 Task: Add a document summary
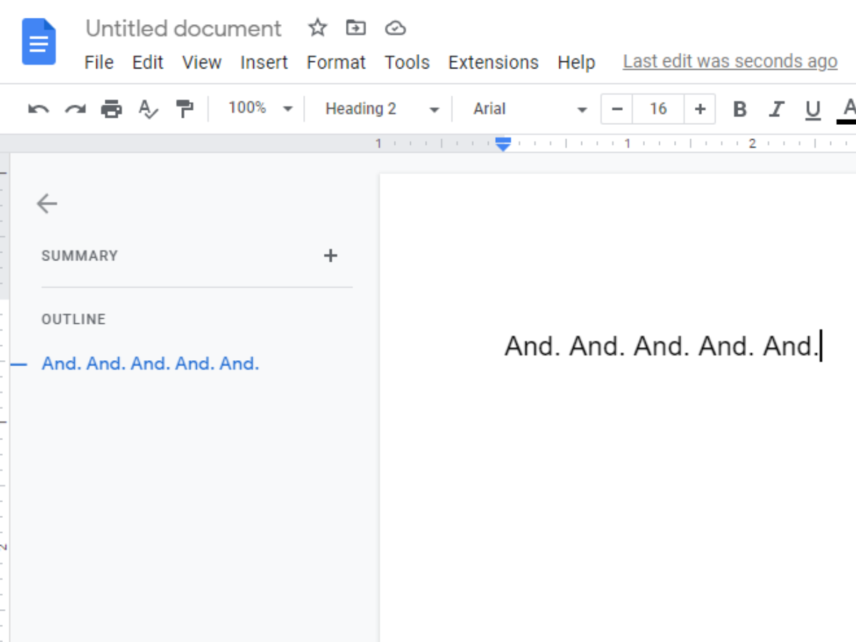(x=330, y=255)
